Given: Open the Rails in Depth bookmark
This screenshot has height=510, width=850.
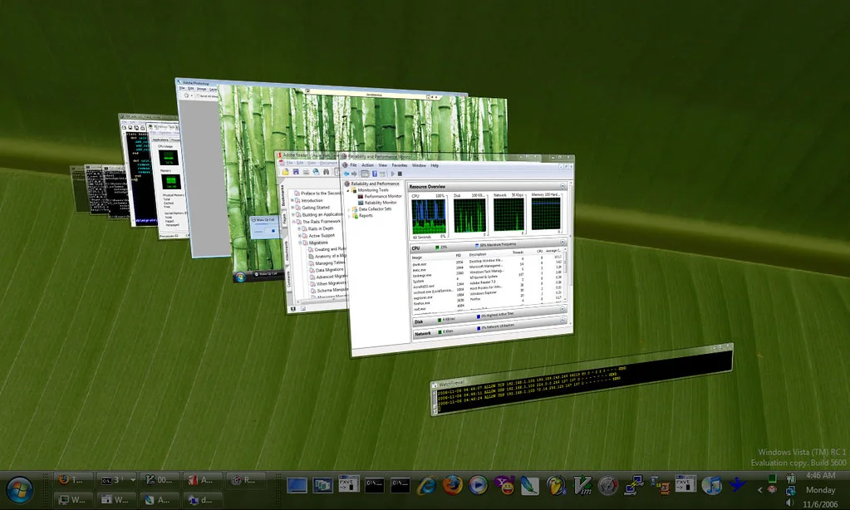Looking at the screenshot, I should coord(321,228).
